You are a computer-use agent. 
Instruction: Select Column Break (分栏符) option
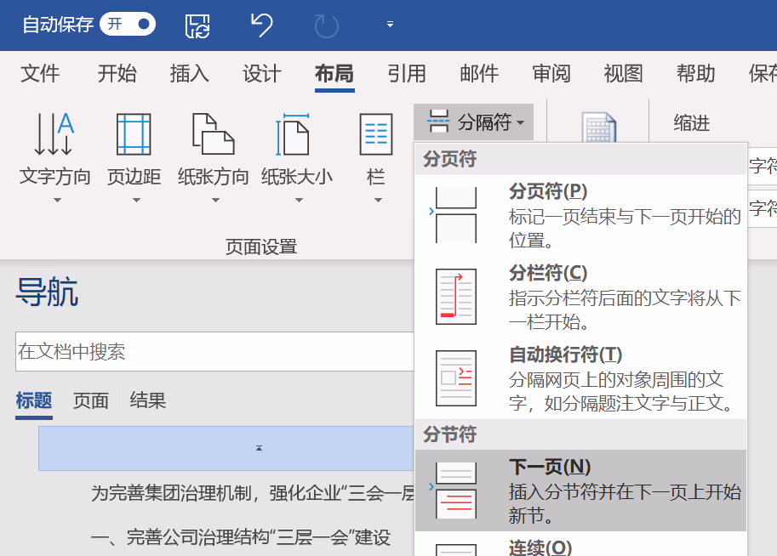point(580,297)
